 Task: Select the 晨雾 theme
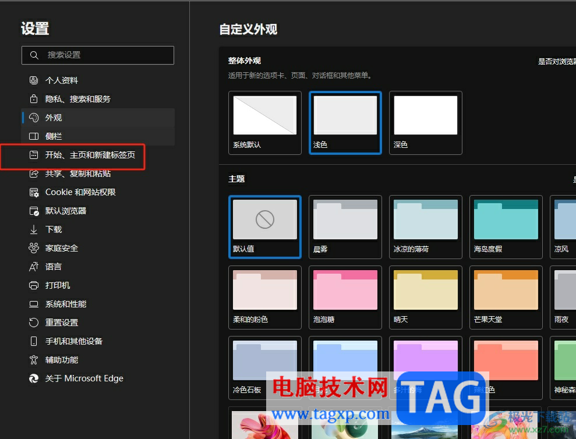click(345, 227)
